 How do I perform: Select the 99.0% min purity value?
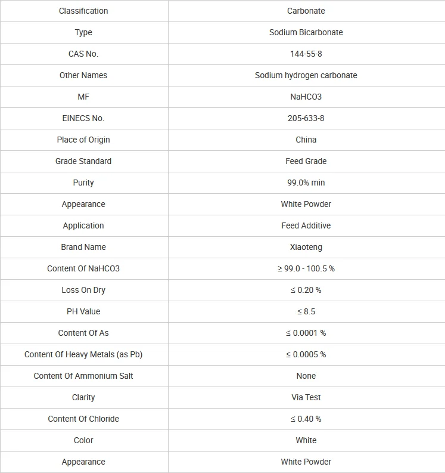click(306, 183)
